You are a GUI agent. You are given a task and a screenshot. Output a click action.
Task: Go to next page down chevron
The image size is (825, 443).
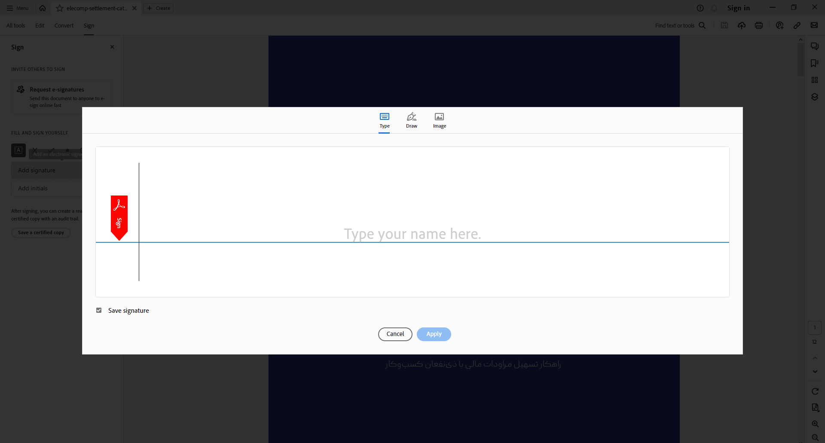coord(815,372)
